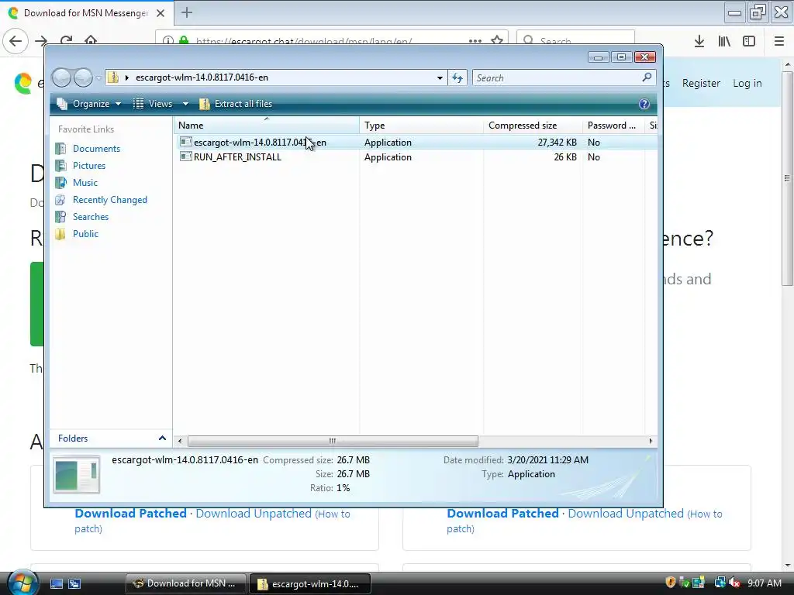Sort by Compressed size column header
The width and height of the screenshot is (794, 595).
533,125
